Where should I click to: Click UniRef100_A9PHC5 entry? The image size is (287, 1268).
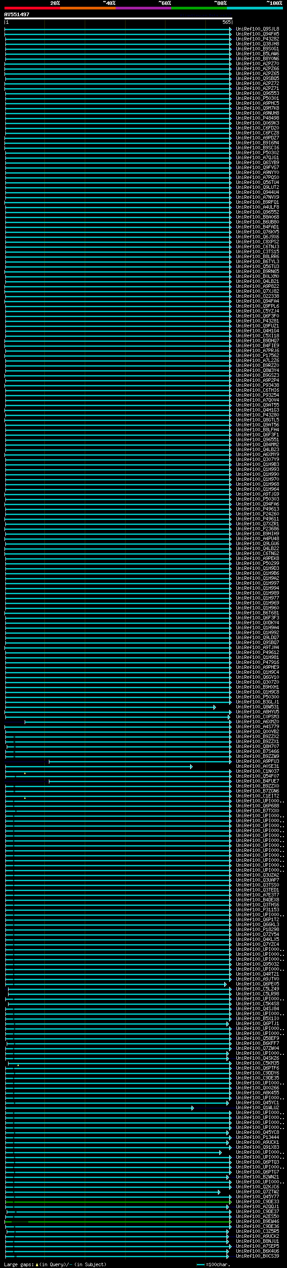click(x=257, y=103)
